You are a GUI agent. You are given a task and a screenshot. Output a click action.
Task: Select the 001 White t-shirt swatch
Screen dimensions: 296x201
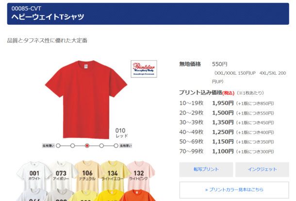pyautogui.click(x=34, y=175)
